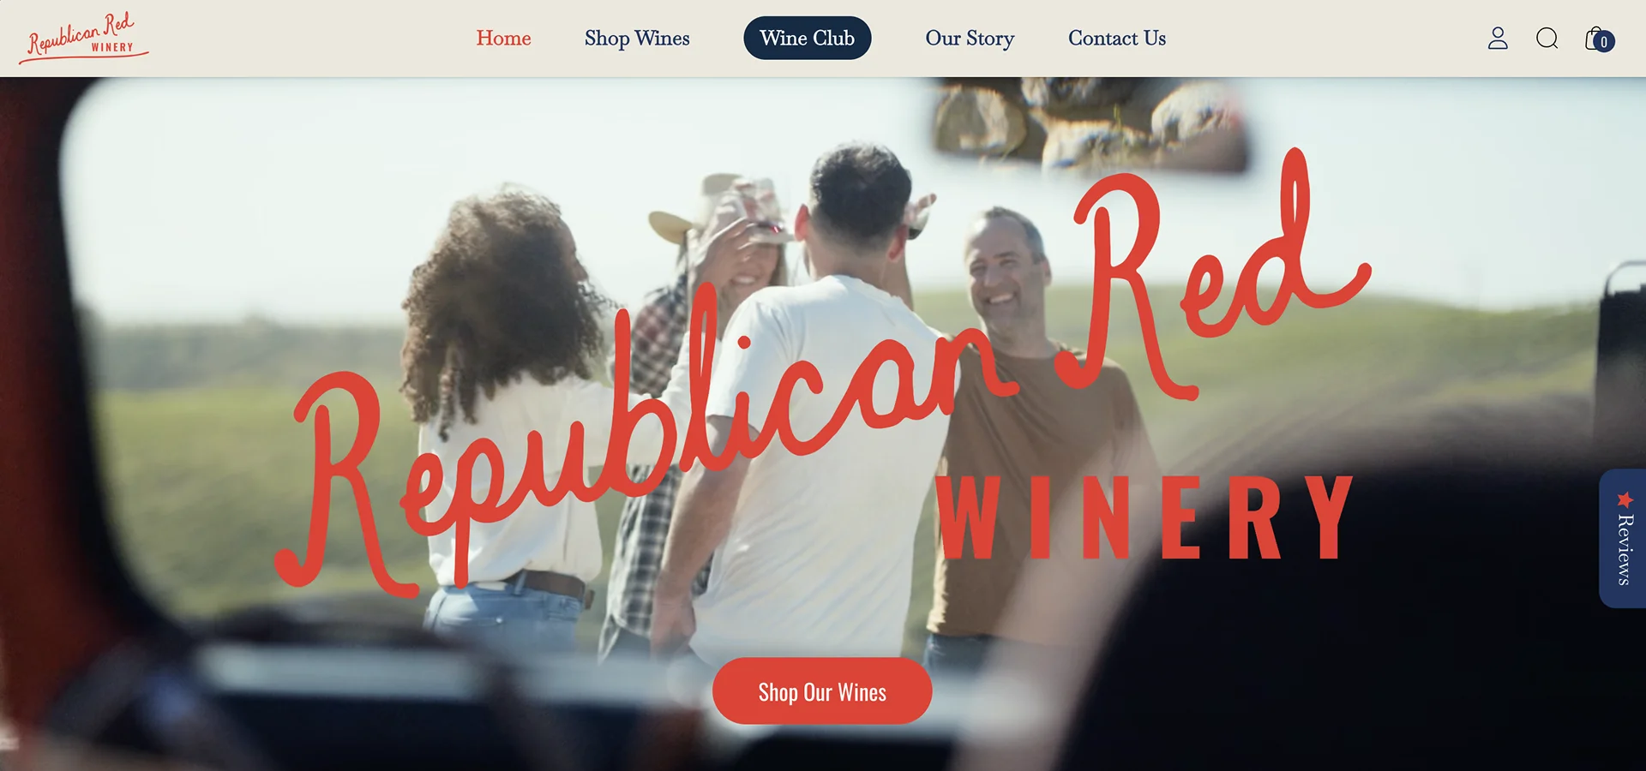Click the Shop Our Wines button
The width and height of the screenshot is (1646, 771).
(x=822, y=691)
